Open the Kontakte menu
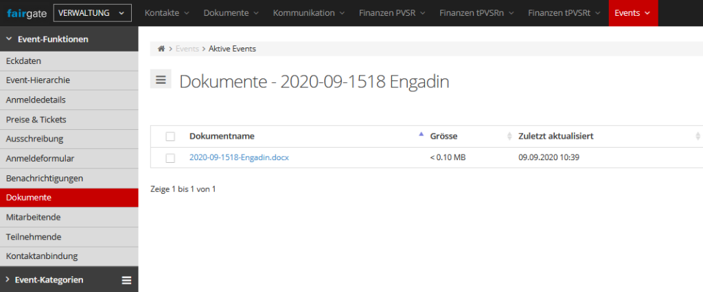The height and width of the screenshot is (292, 703). (166, 13)
